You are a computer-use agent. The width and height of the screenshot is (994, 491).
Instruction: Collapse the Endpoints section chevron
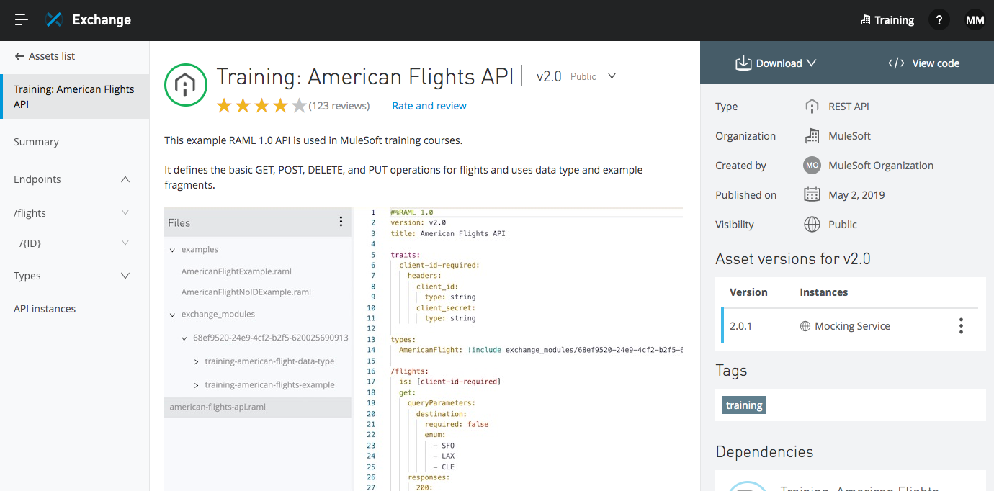pos(125,179)
